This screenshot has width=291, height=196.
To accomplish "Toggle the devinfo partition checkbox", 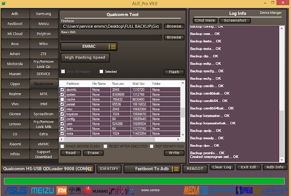I will tap(62, 90).
